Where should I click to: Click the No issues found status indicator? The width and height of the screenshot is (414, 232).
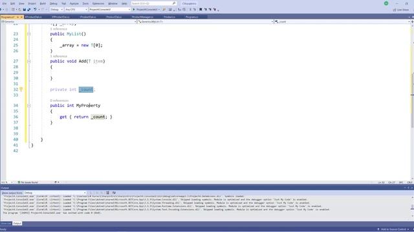pyautogui.click(x=28, y=182)
